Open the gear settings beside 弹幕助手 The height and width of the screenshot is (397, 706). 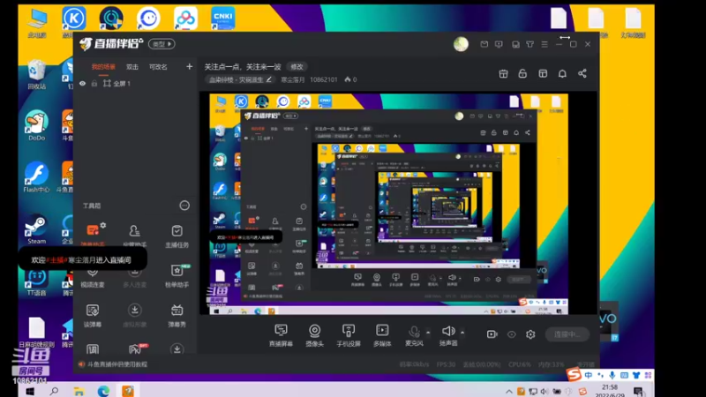click(103, 225)
